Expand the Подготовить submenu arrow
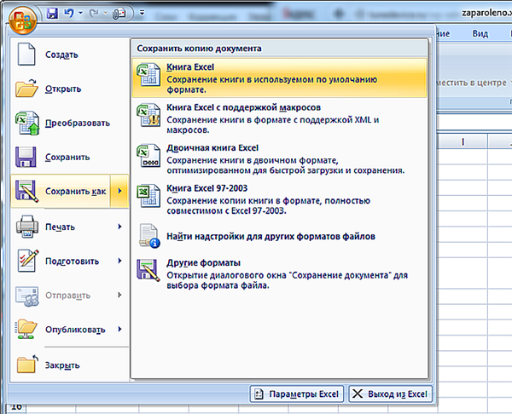 click(x=119, y=261)
